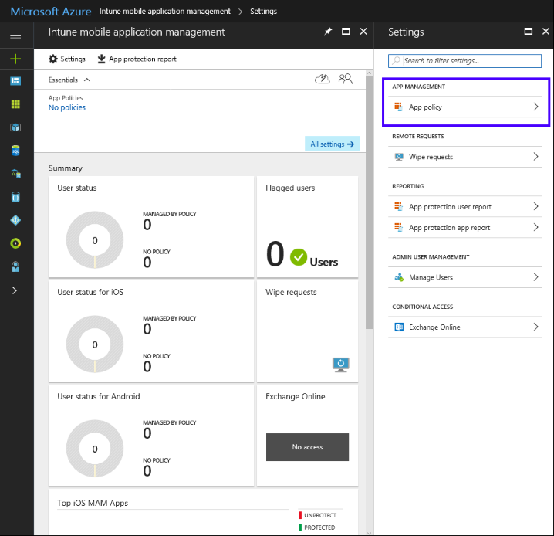554x536 pixels.
Task: Click the All settings button
Action: coord(332,144)
